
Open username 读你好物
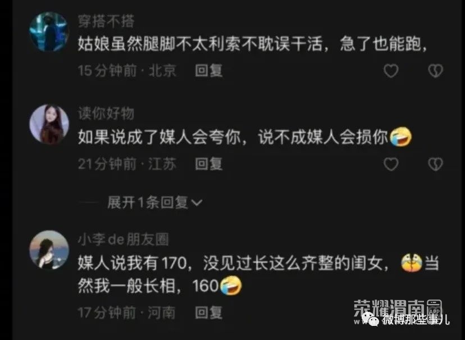[106, 114]
